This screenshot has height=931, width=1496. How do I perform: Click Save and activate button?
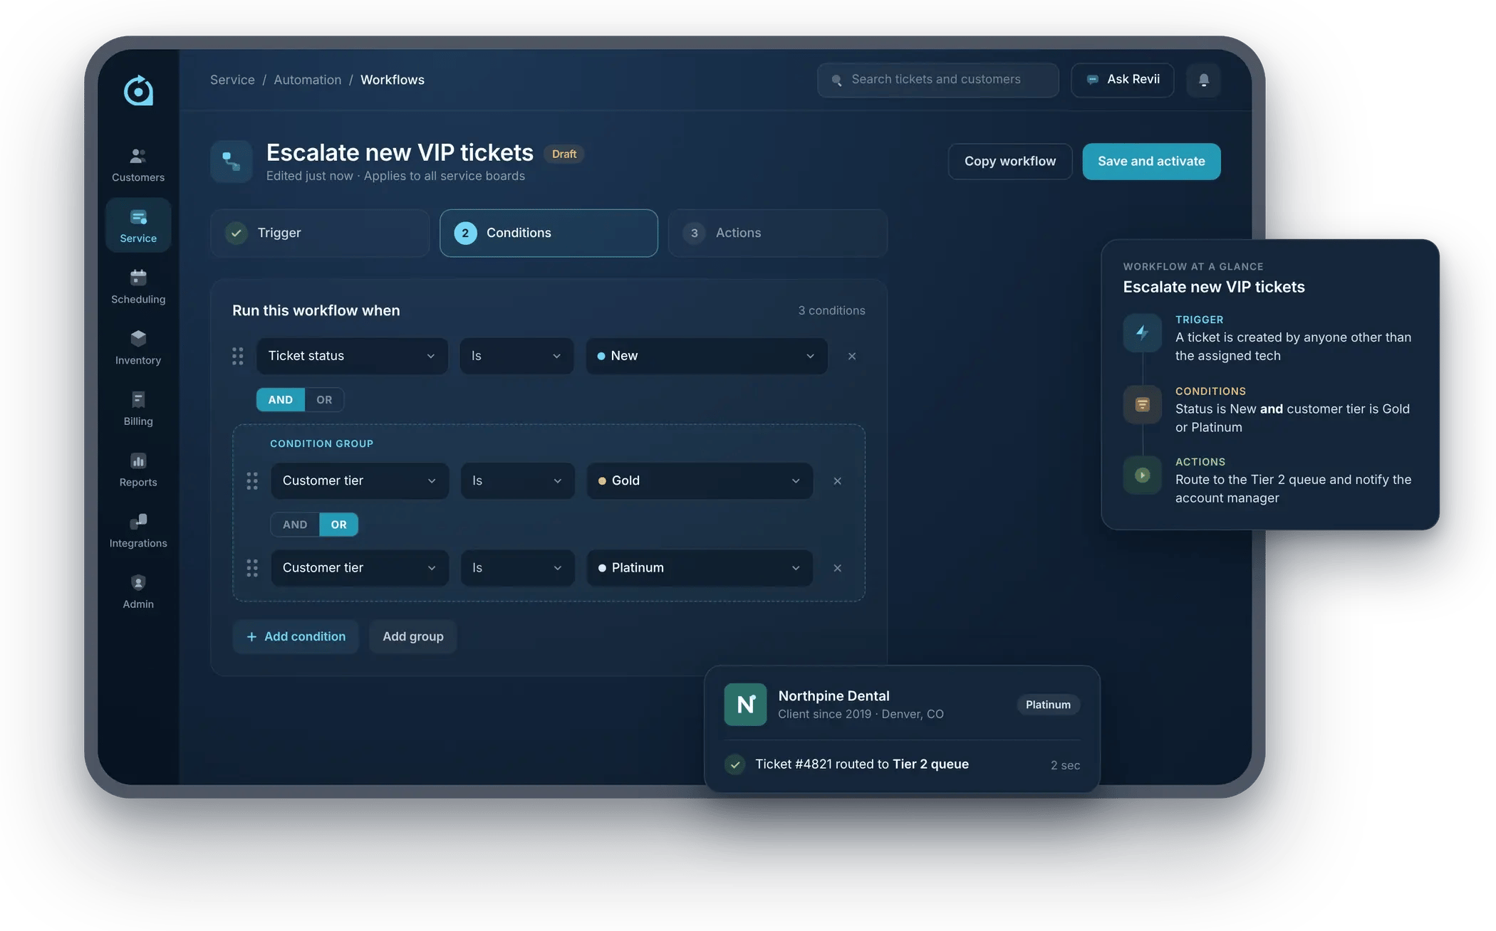tap(1151, 162)
